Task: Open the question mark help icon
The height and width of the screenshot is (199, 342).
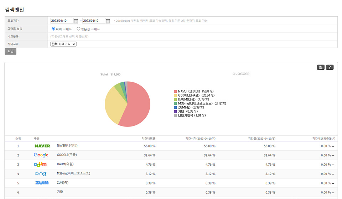Action: tap(330, 67)
